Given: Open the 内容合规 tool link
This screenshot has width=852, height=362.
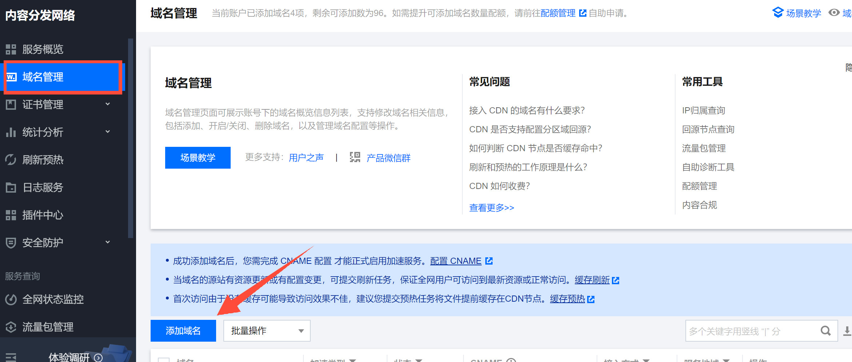Looking at the screenshot, I should pos(699,205).
